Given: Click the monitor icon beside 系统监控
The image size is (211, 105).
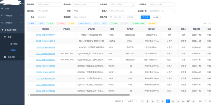Looking at the screenshot, I should [2, 23].
